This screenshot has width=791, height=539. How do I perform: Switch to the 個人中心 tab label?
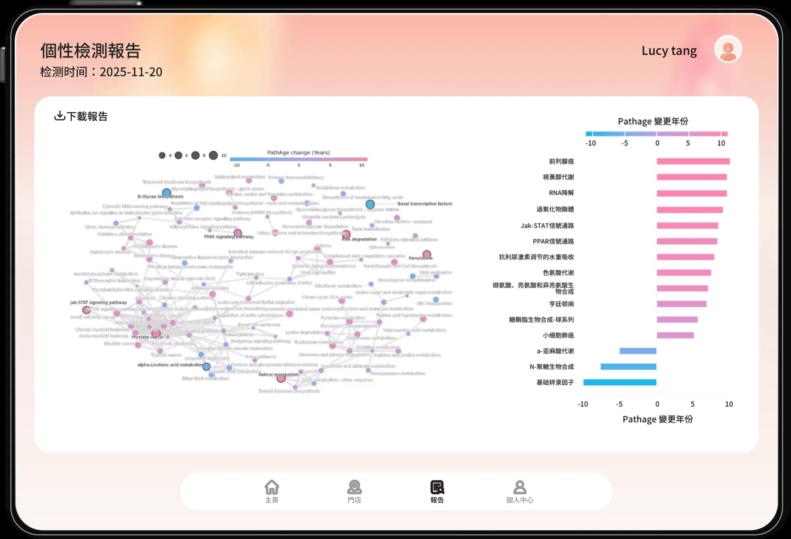point(519,500)
